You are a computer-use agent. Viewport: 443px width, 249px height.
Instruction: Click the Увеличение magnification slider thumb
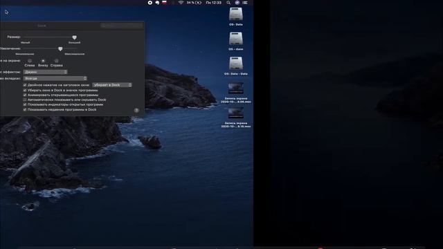pyautogui.click(x=60, y=49)
